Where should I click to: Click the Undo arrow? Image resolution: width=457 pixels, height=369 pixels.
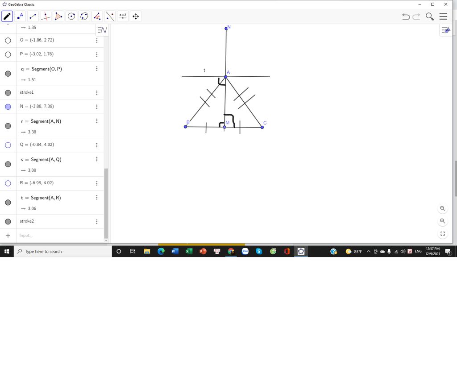point(406,17)
